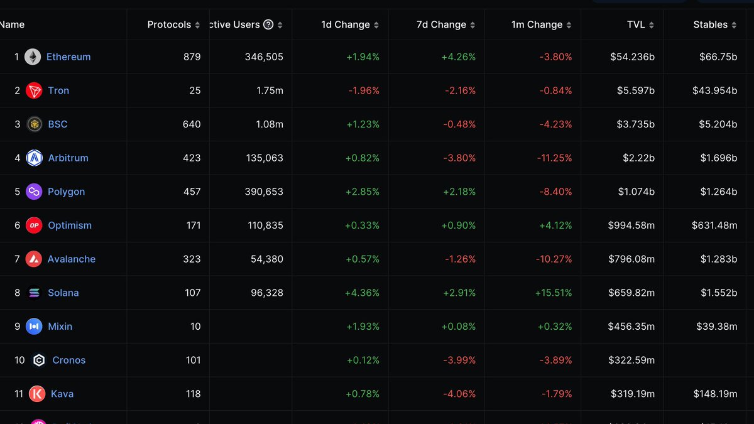Click the Avalanche logo icon
The height and width of the screenshot is (424, 754).
point(33,259)
